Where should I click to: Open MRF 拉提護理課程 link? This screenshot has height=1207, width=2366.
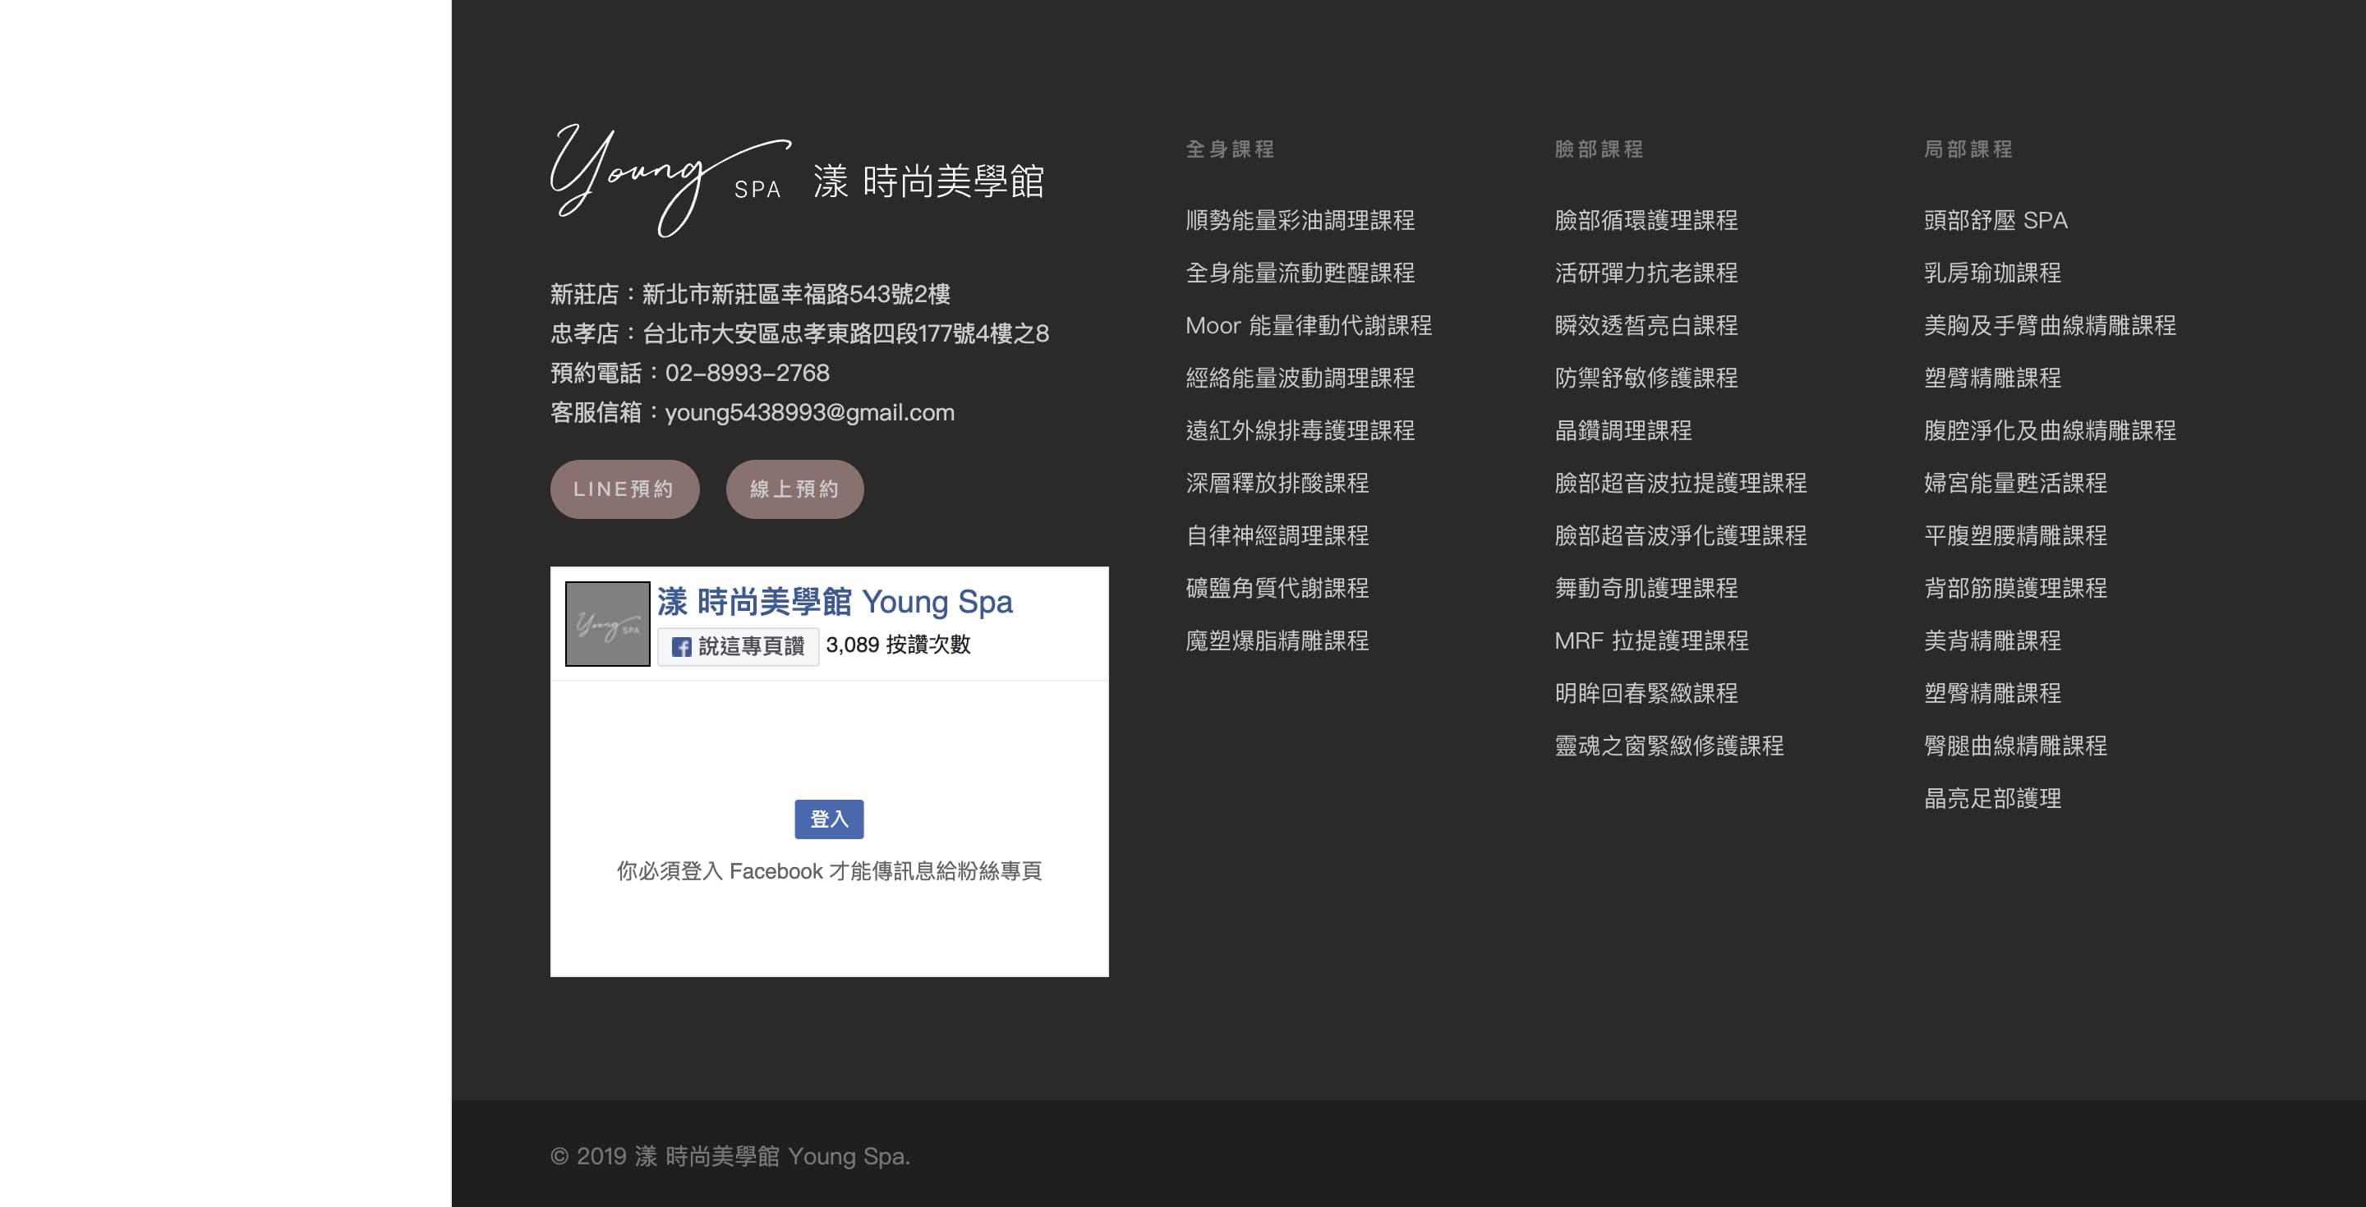point(1651,640)
